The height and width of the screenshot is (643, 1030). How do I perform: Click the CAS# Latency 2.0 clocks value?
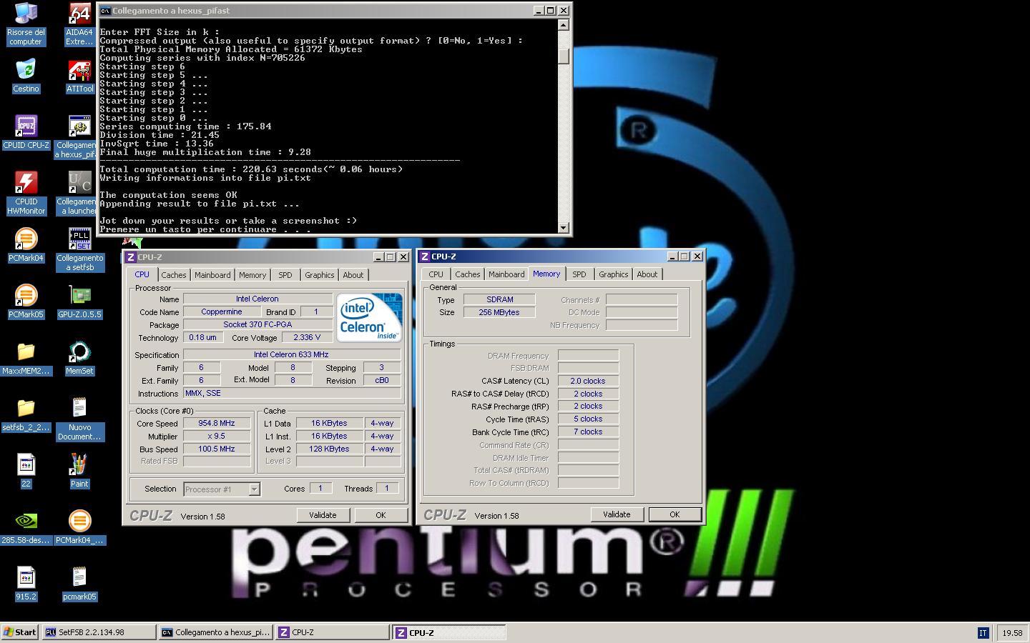588,381
